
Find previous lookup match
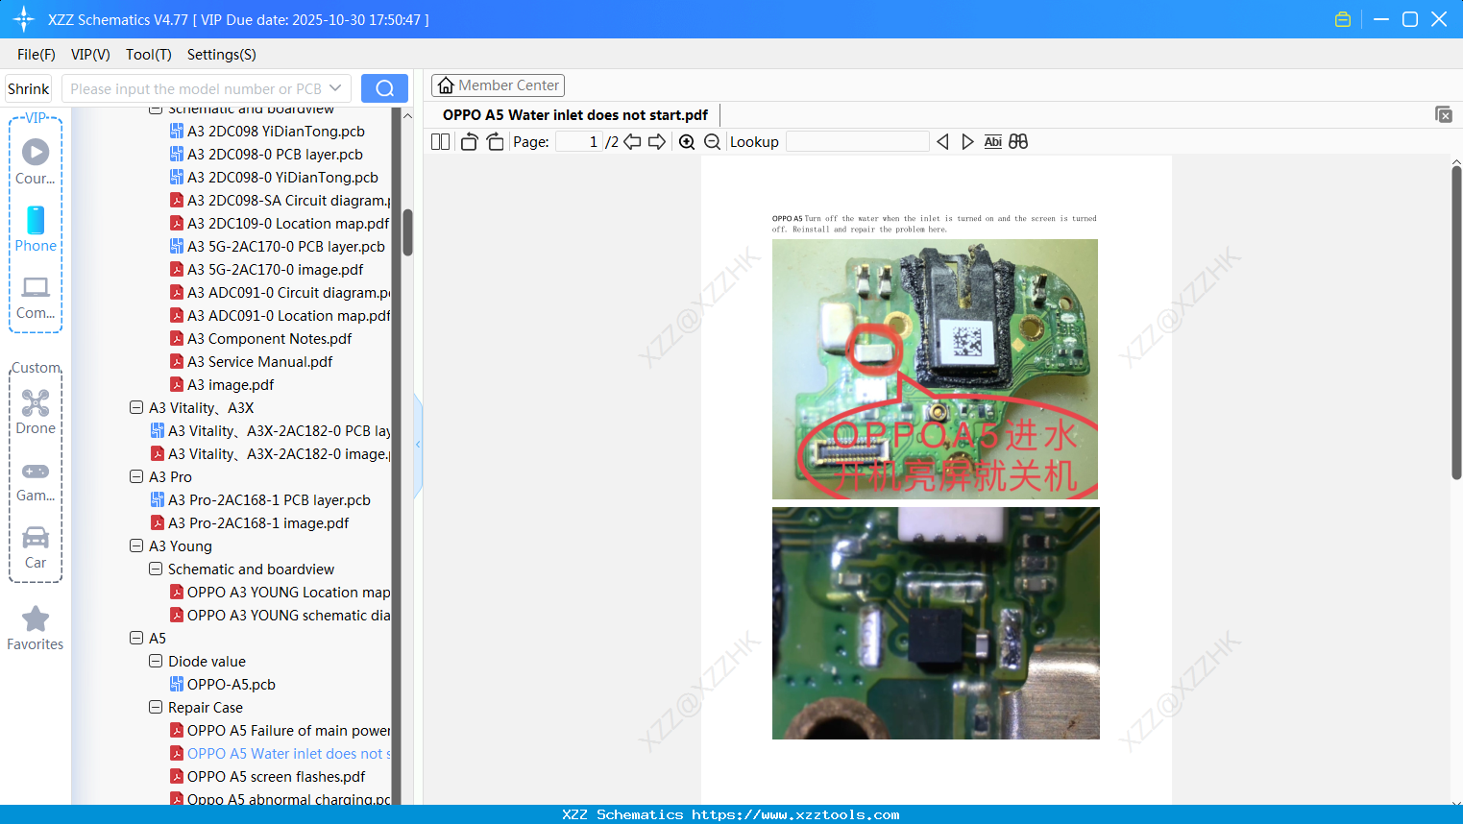click(942, 142)
